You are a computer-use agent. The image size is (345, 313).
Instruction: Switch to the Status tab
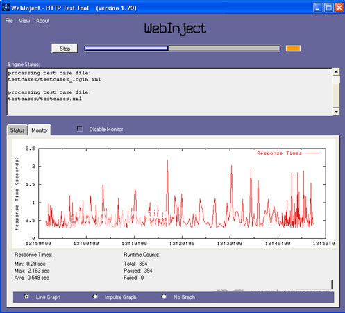[17, 130]
